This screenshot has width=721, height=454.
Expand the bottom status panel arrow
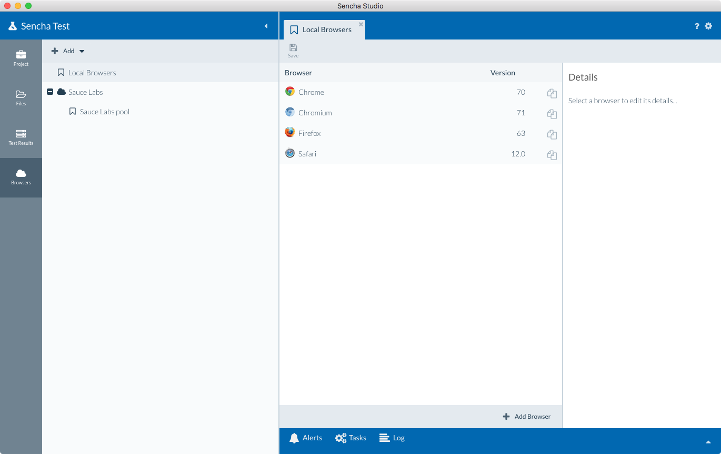708,442
